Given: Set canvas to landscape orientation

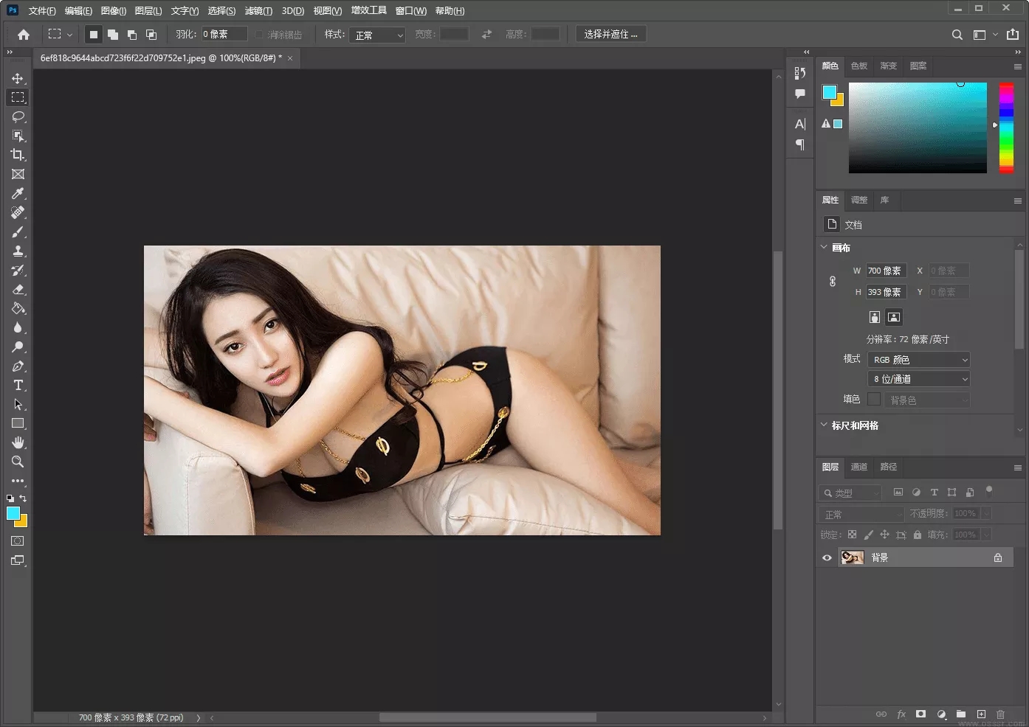Looking at the screenshot, I should tap(893, 317).
